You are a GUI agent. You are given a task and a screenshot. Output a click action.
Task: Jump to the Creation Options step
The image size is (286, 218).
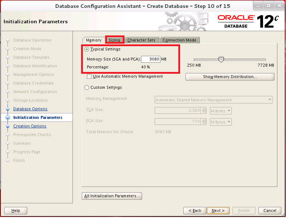click(30, 126)
